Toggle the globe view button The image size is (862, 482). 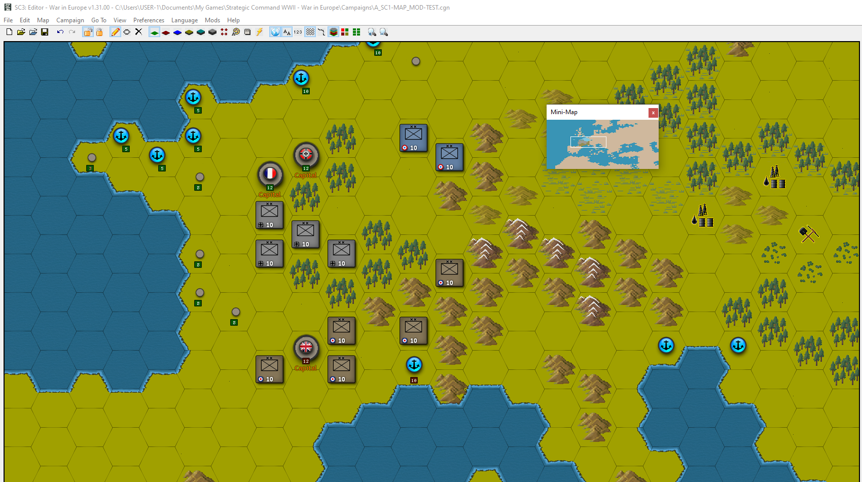(x=275, y=32)
